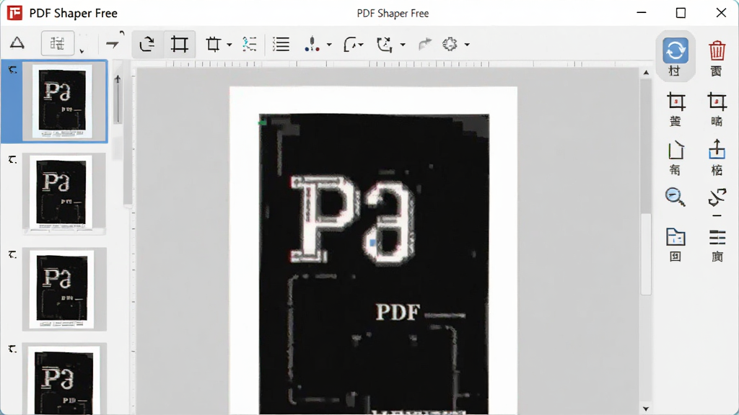
Task: Click the boxed grid toolbar button
Action: [x=58, y=44]
